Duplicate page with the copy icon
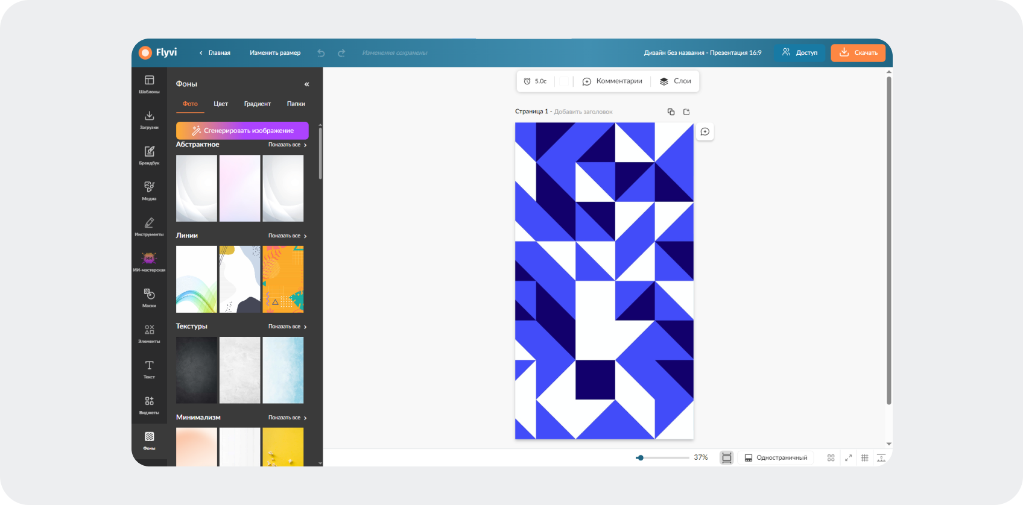Screen dimensions: 1023x505 click(671, 111)
